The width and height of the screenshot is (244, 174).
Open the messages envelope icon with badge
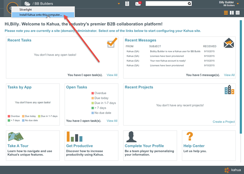tap(138, 4)
